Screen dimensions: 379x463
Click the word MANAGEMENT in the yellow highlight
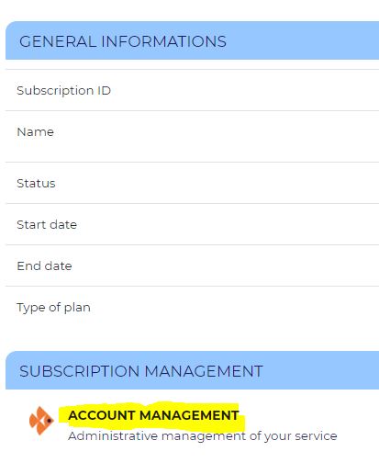[189, 415]
